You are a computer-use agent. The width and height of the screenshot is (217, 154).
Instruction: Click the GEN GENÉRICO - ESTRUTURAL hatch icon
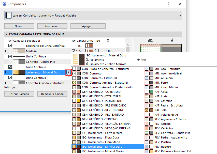pyautogui.click(x=74, y=96)
